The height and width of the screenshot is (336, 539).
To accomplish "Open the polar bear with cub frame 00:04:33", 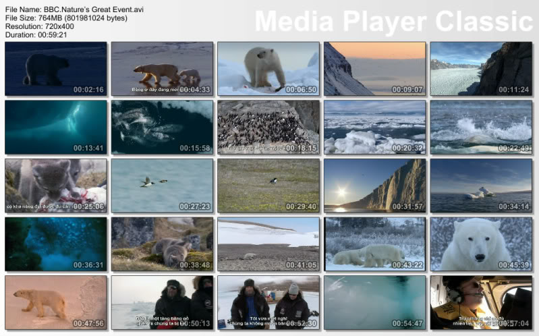I will click(163, 69).
